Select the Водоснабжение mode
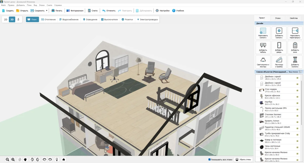Screen dimensions: 304x163 (x=69, y=19)
